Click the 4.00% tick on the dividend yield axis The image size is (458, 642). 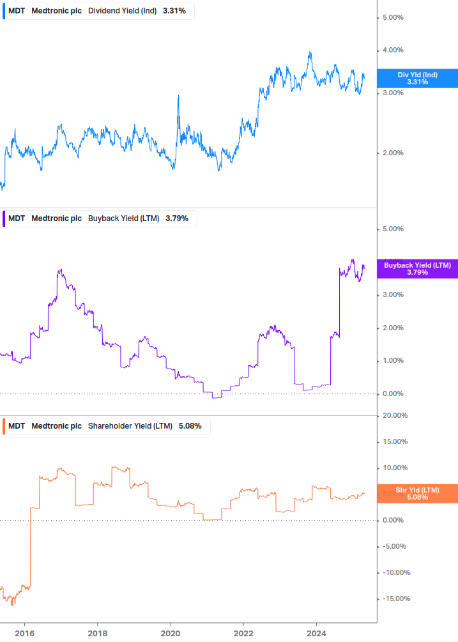(x=393, y=50)
